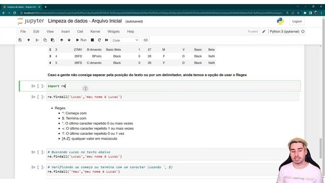Rename notebook title Limpeza de dados
Image resolution: width=325 pixels, height=183 pixels.
pyautogui.click(x=85, y=21)
